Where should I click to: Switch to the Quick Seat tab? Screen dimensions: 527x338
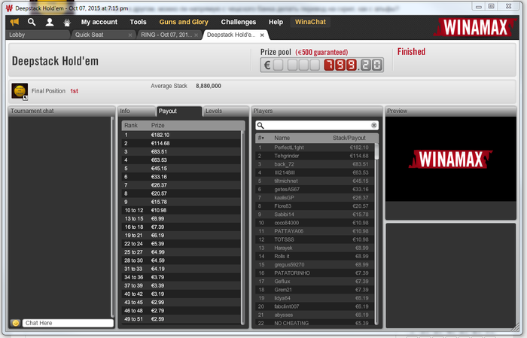coord(102,35)
